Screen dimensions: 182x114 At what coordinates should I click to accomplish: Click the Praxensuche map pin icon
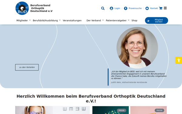point(126,9)
